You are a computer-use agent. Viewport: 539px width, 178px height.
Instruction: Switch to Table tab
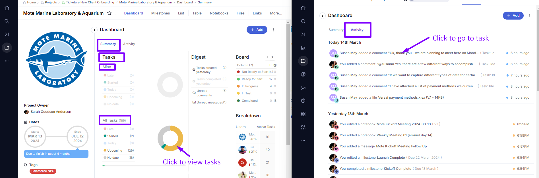(197, 13)
